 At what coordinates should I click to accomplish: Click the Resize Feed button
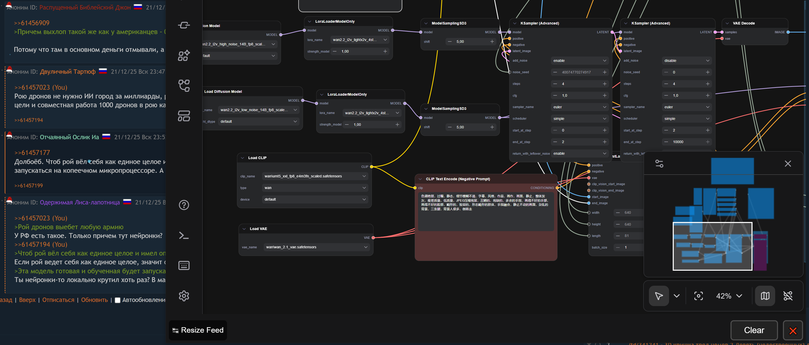[198, 330]
